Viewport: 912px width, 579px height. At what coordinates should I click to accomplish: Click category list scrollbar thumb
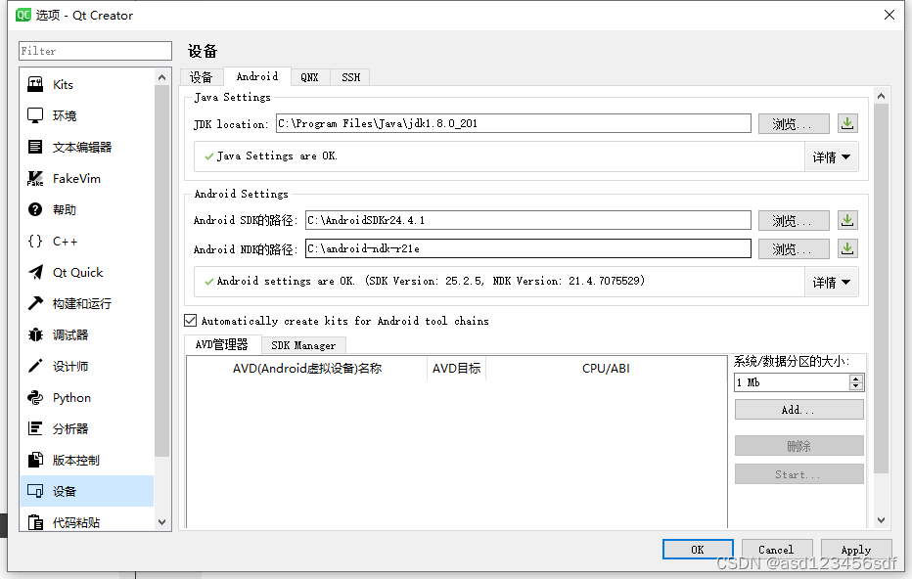(x=161, y=272)
